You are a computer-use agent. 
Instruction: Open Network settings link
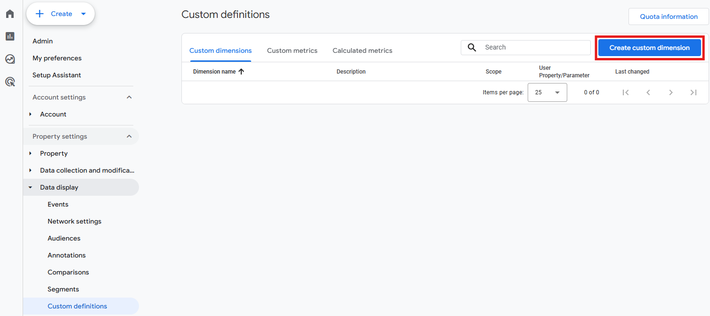74,221
